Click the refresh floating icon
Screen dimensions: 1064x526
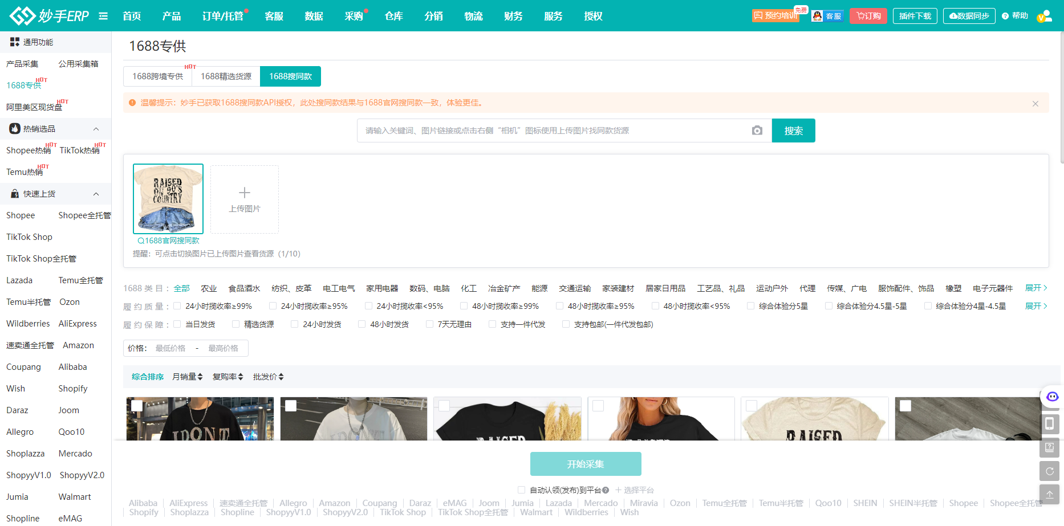(1049, 471)
